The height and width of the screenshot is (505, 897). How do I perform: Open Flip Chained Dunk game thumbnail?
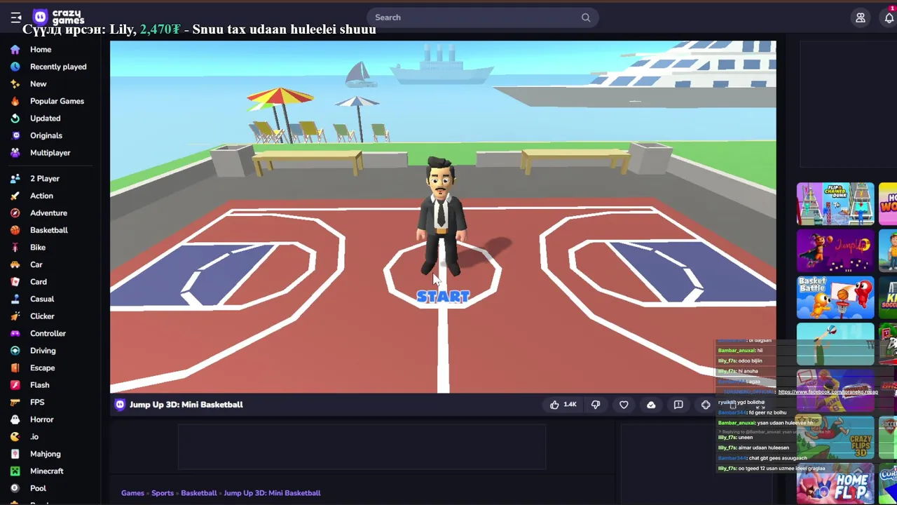(835, 204)
